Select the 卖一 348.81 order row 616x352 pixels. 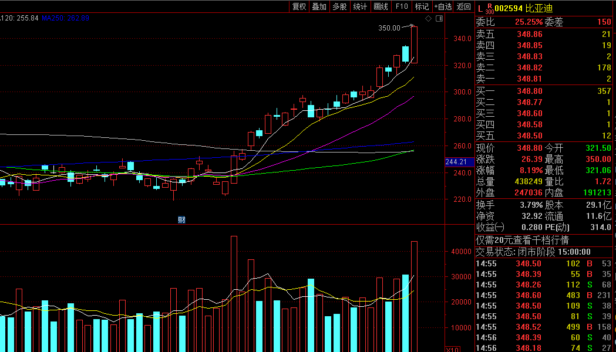pos(543,79)
